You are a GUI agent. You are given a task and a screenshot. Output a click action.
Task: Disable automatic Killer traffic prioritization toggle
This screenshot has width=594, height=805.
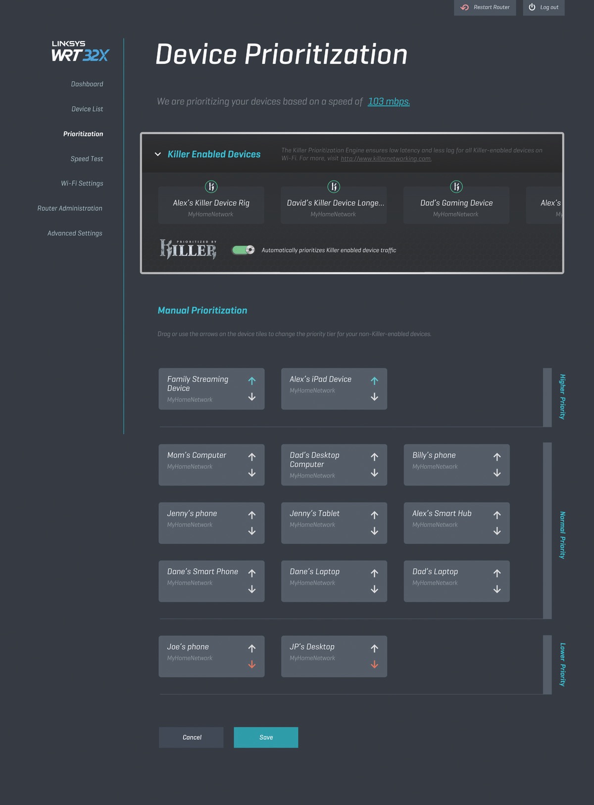(243, 250)
